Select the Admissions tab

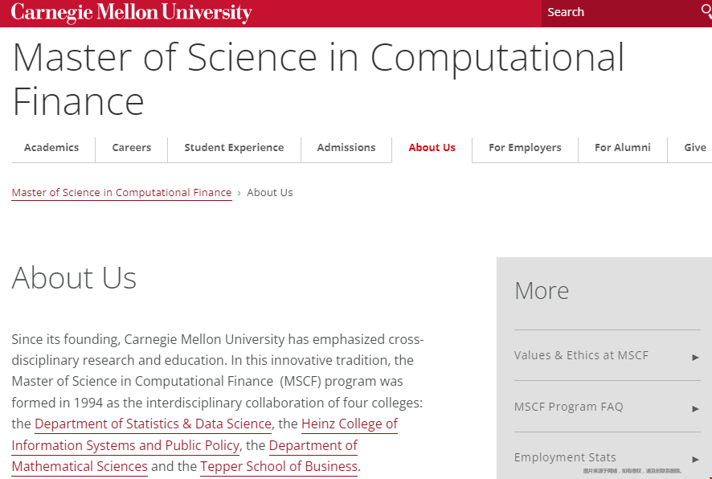[346, 148]
